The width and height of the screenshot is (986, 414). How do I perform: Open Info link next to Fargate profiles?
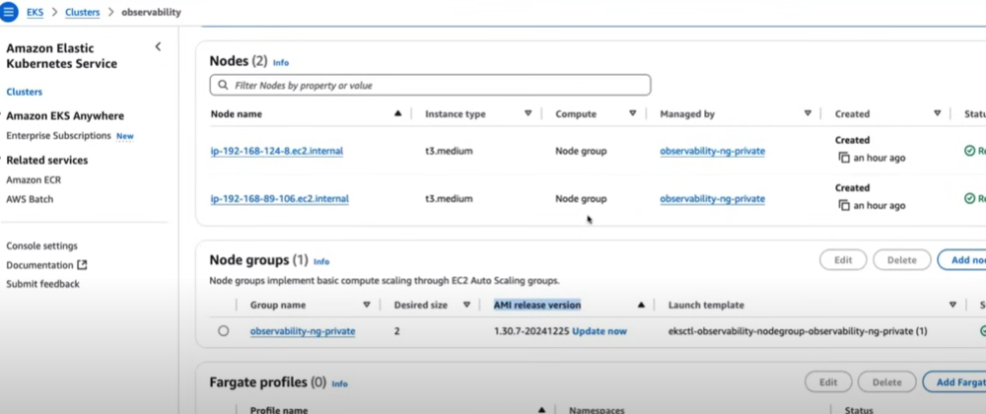339,383
